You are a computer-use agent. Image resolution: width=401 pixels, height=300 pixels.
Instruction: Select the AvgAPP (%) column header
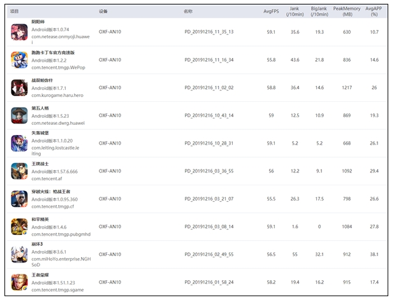coord(374,11)
